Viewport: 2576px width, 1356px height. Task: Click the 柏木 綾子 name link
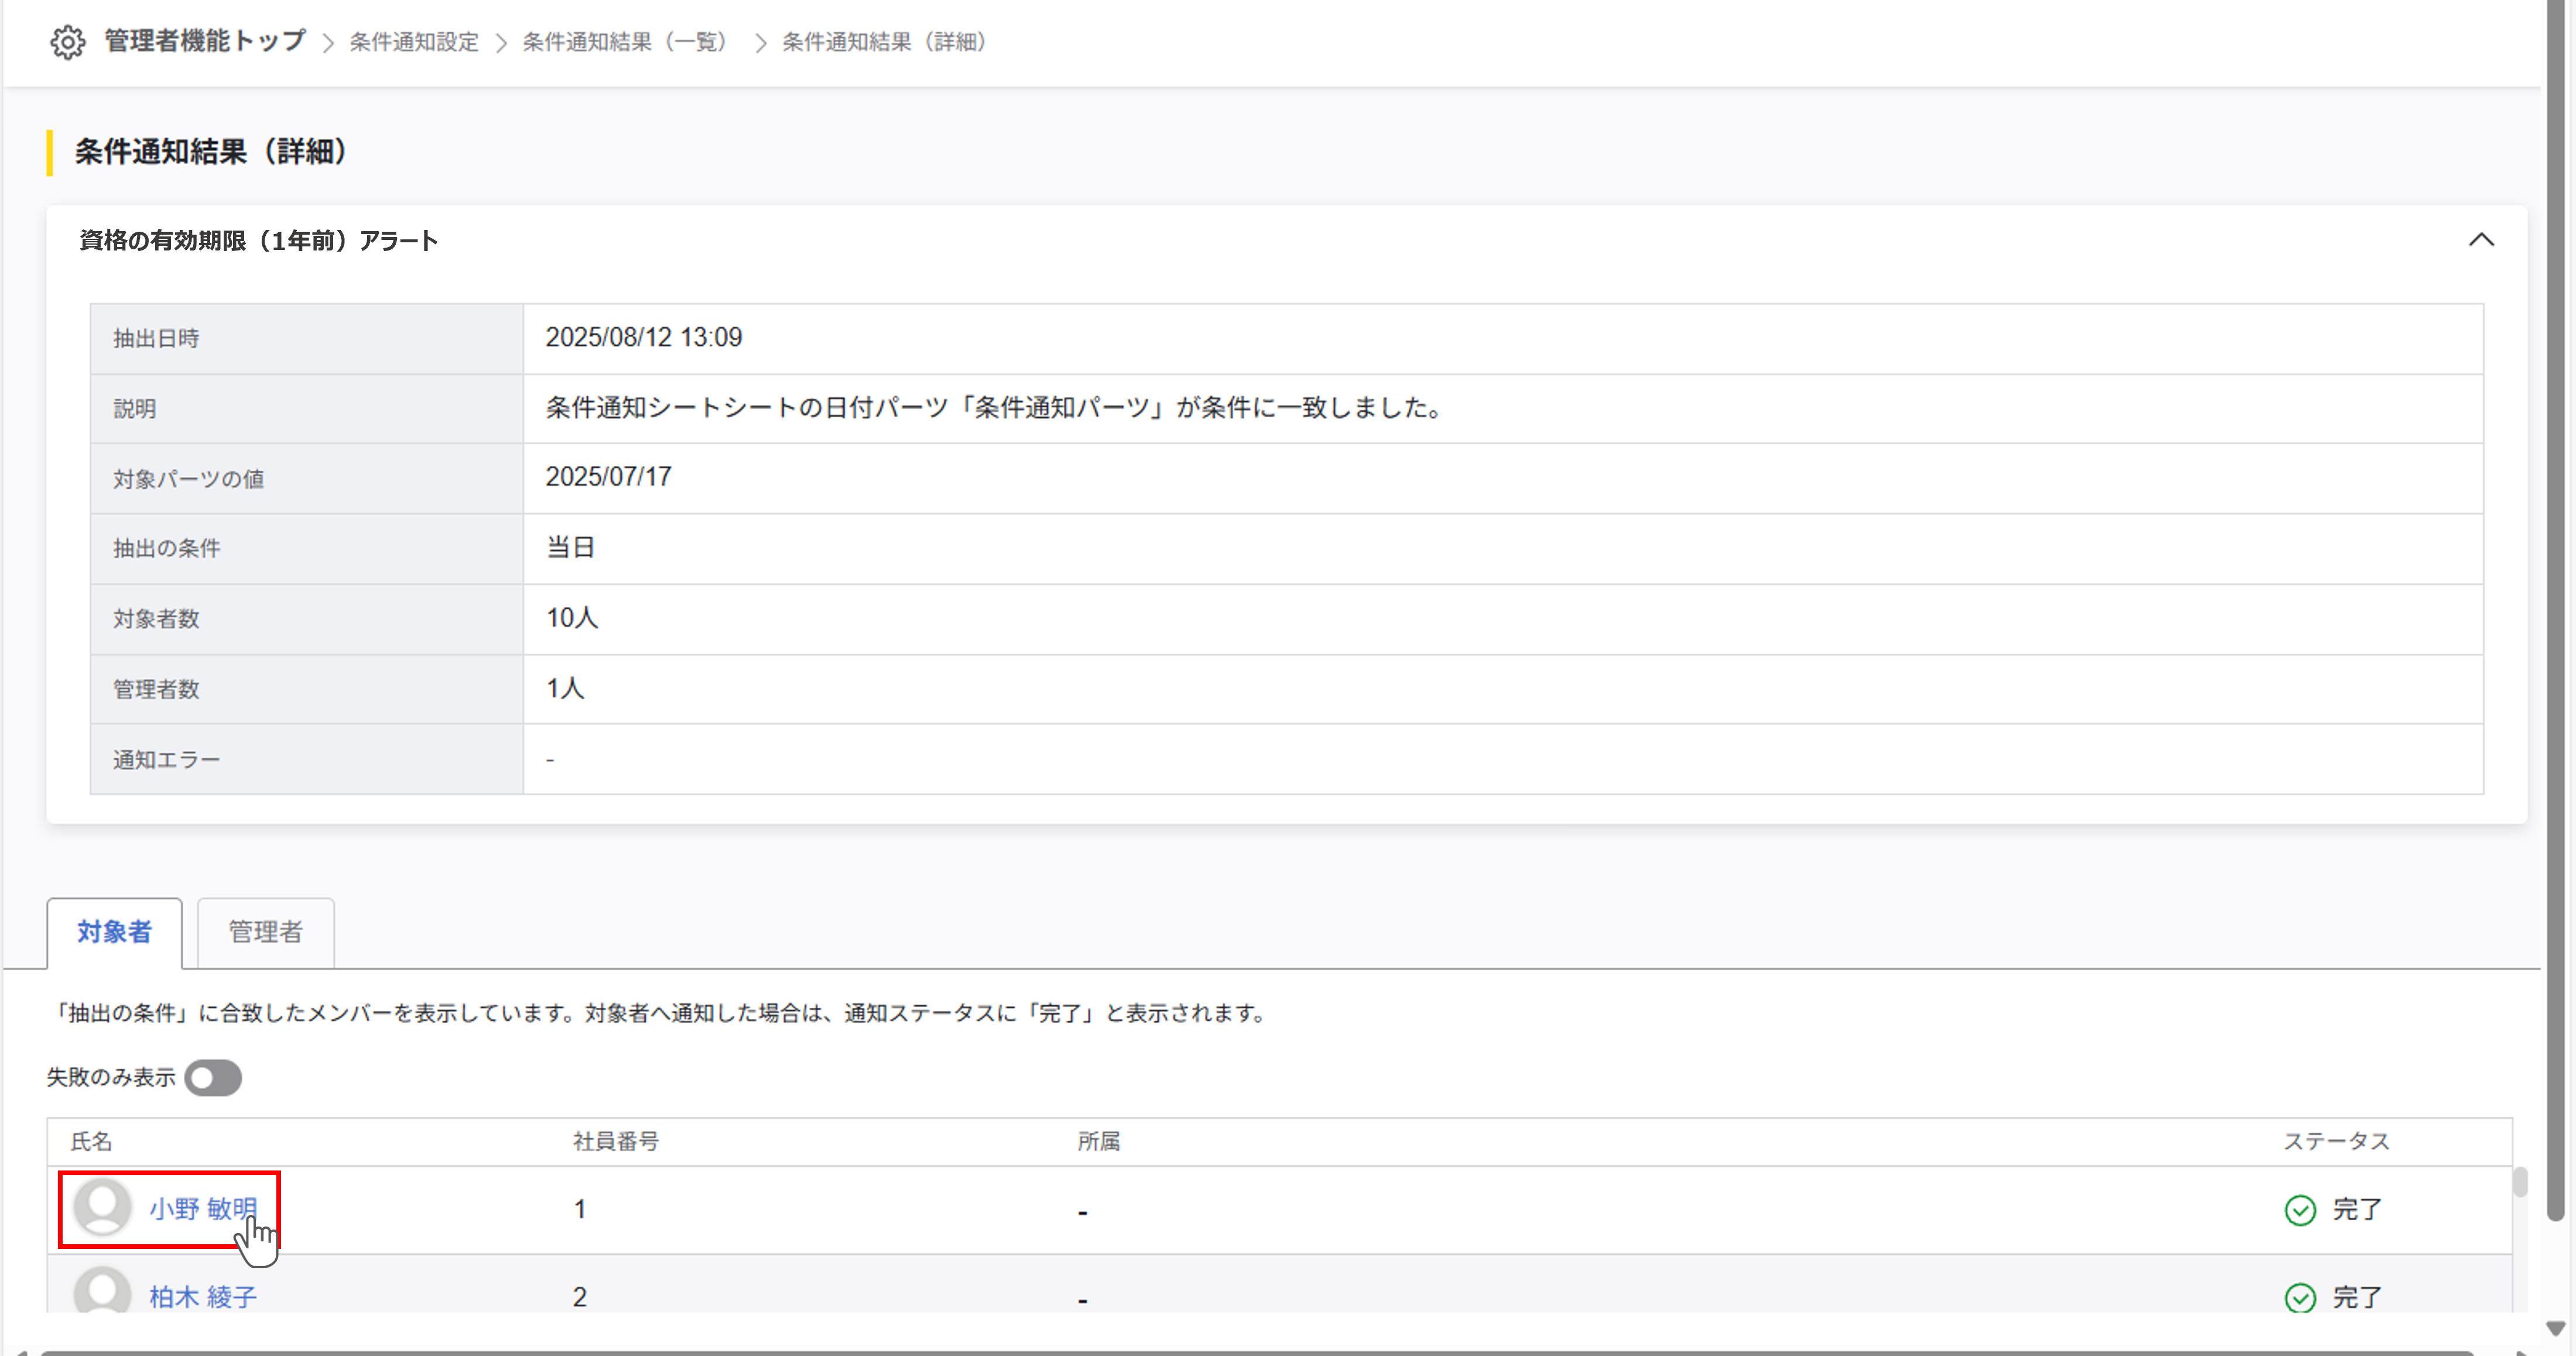[x=202, y=1296]
